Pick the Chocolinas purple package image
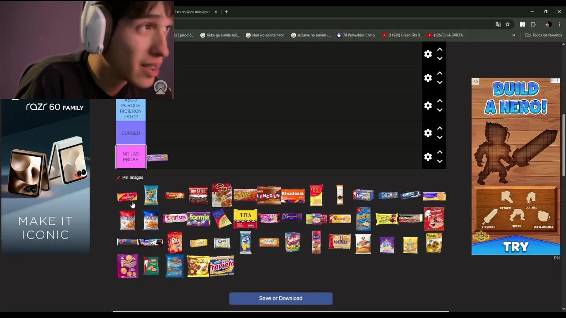Image resolution: width=566 pixels, height=318 pixels. click(x=293, y=217)
